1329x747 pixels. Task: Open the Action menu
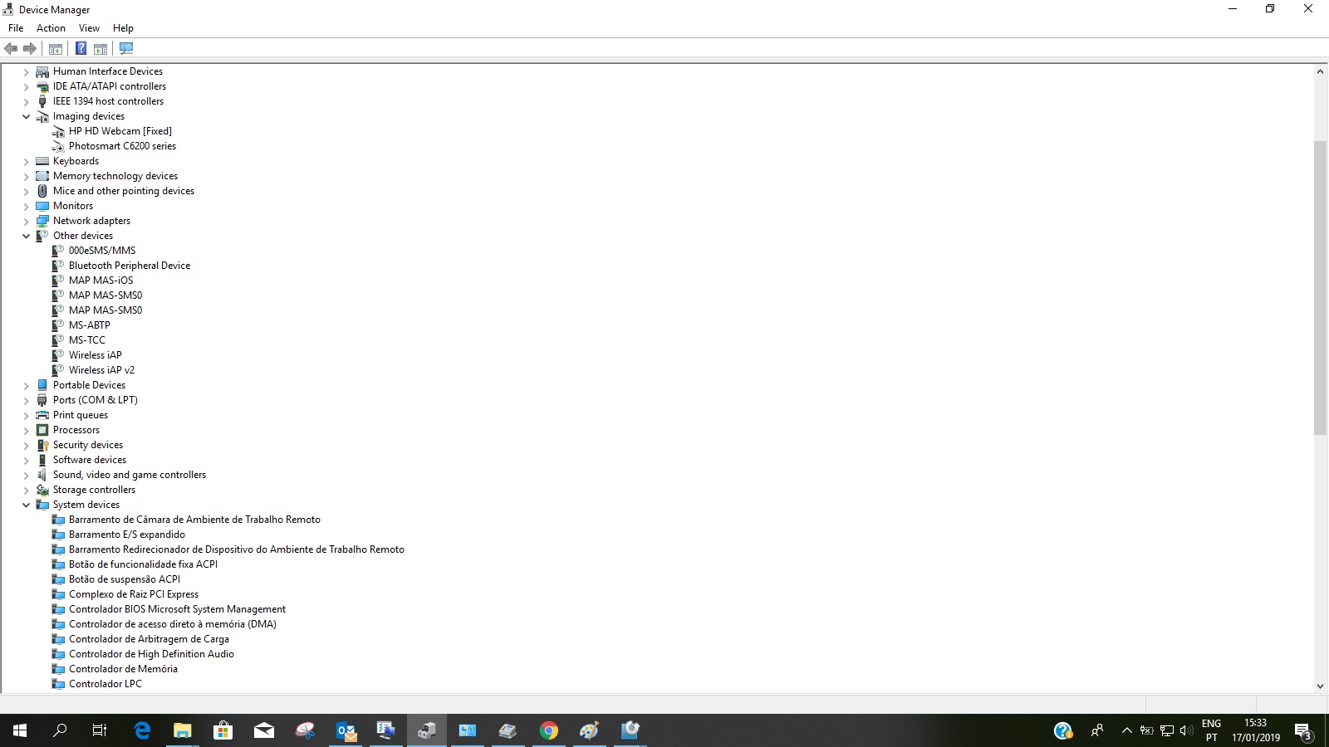[x=51, y=27]
